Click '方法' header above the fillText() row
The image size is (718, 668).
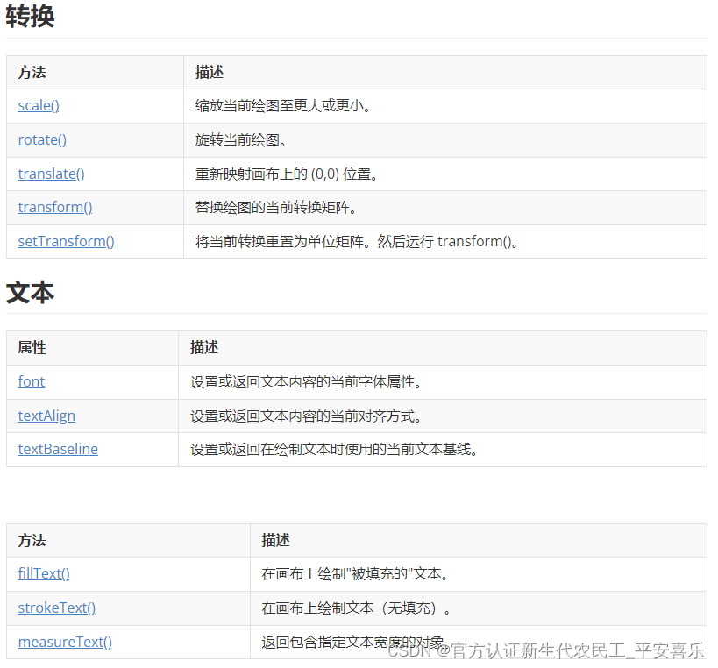click(32, 540)
